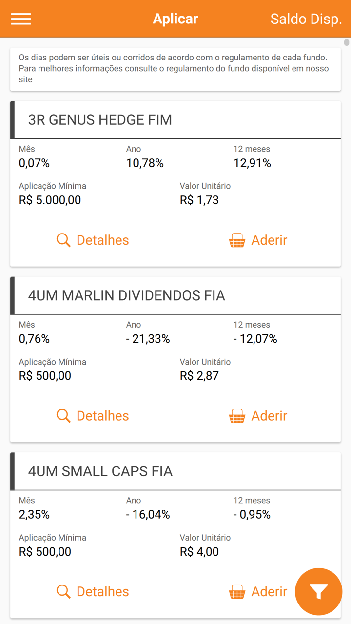Open Saldo Disp. in header
The height and width of the screenshot is (624, 351).
tap(306, 19)
